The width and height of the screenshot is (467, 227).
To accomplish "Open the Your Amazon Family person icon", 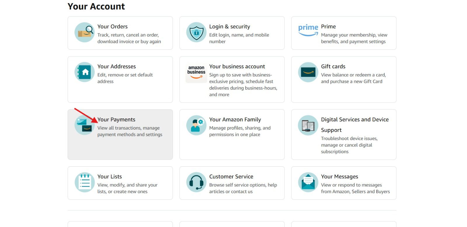I will (x=196, y=125).
